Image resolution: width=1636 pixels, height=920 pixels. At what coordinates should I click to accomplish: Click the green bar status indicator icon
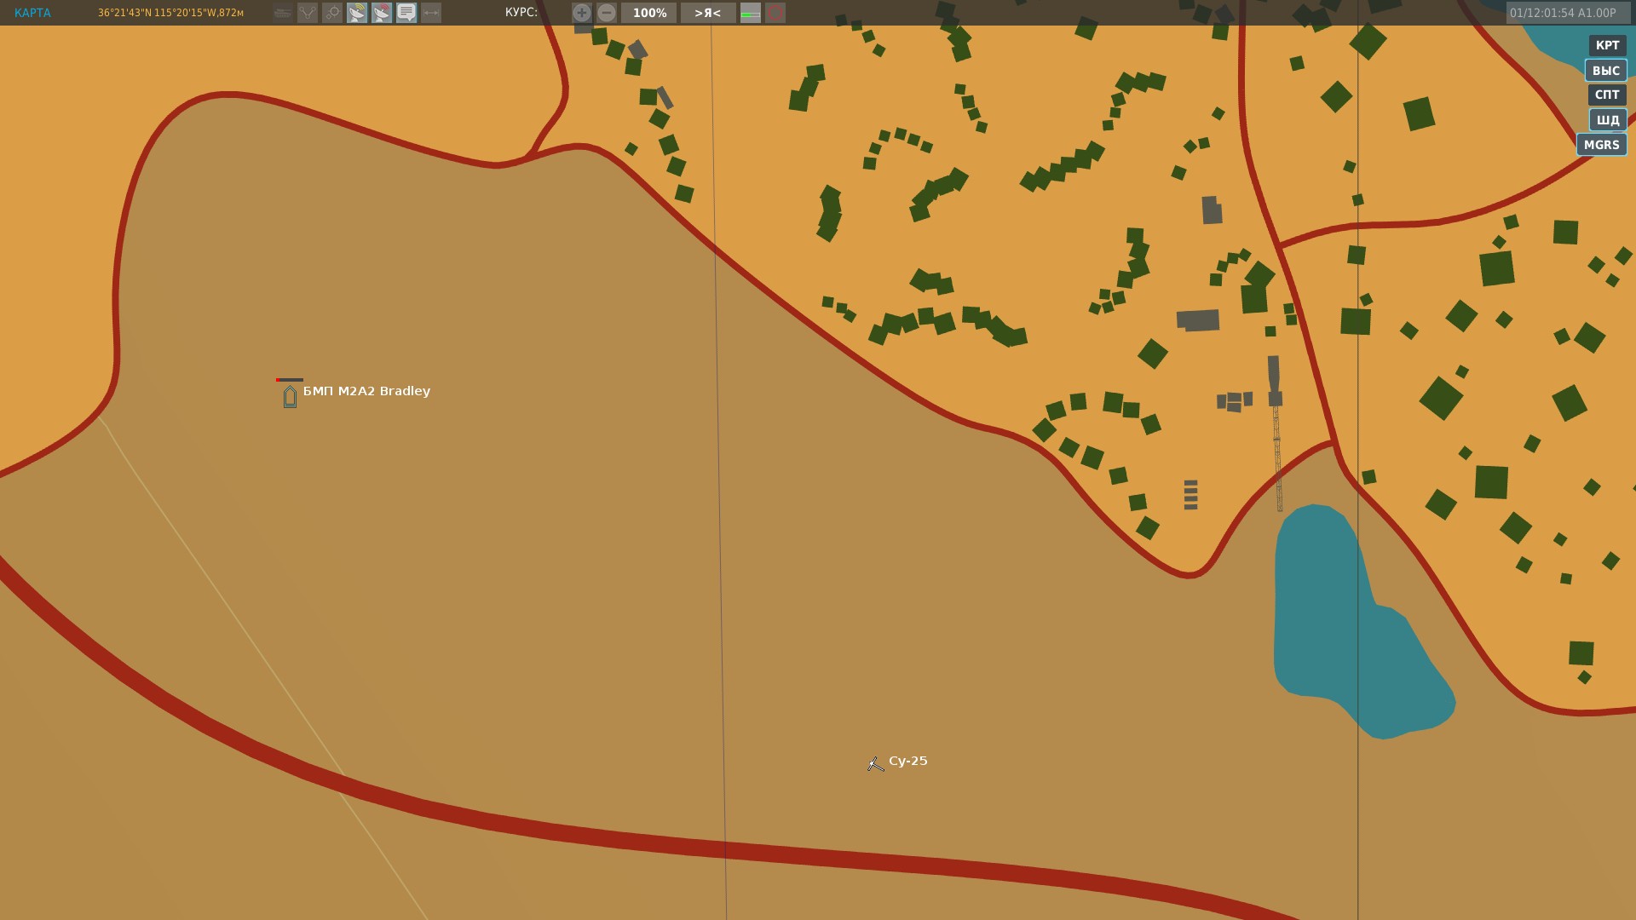point(751,13)
